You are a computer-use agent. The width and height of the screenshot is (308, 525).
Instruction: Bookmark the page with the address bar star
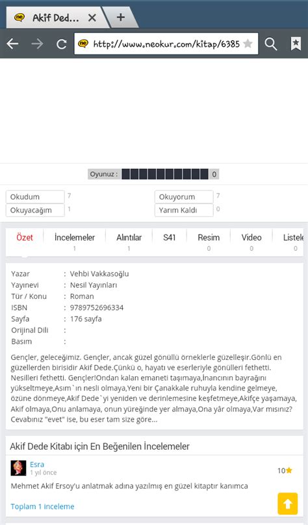(248, 44)
